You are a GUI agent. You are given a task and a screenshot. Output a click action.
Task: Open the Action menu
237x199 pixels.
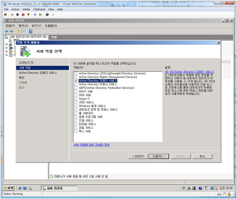tap(15, 9)
